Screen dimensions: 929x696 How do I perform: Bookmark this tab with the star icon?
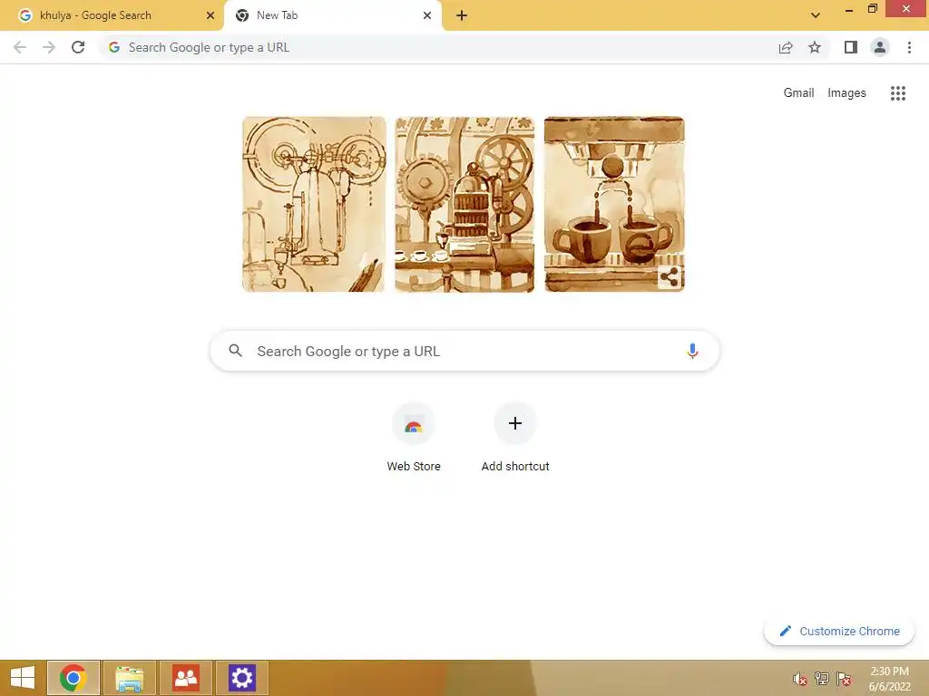coord(815,47)
